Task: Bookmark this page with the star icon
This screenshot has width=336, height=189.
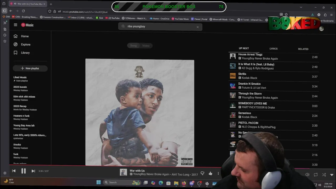Action: 286,14
